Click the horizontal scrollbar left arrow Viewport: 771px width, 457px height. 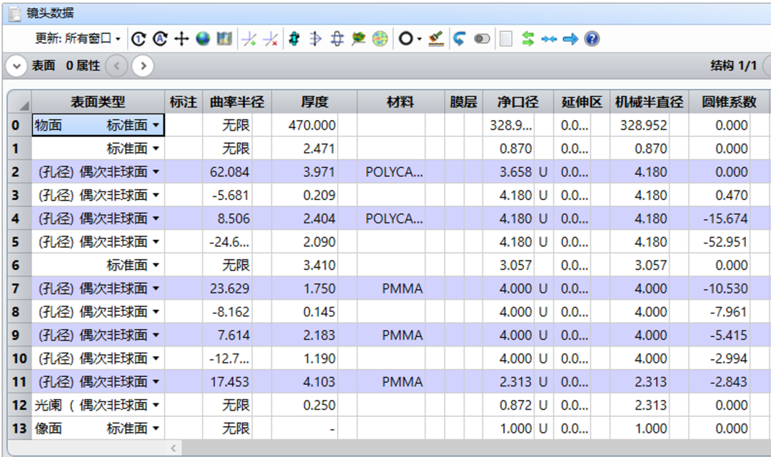tap(173, 448)
